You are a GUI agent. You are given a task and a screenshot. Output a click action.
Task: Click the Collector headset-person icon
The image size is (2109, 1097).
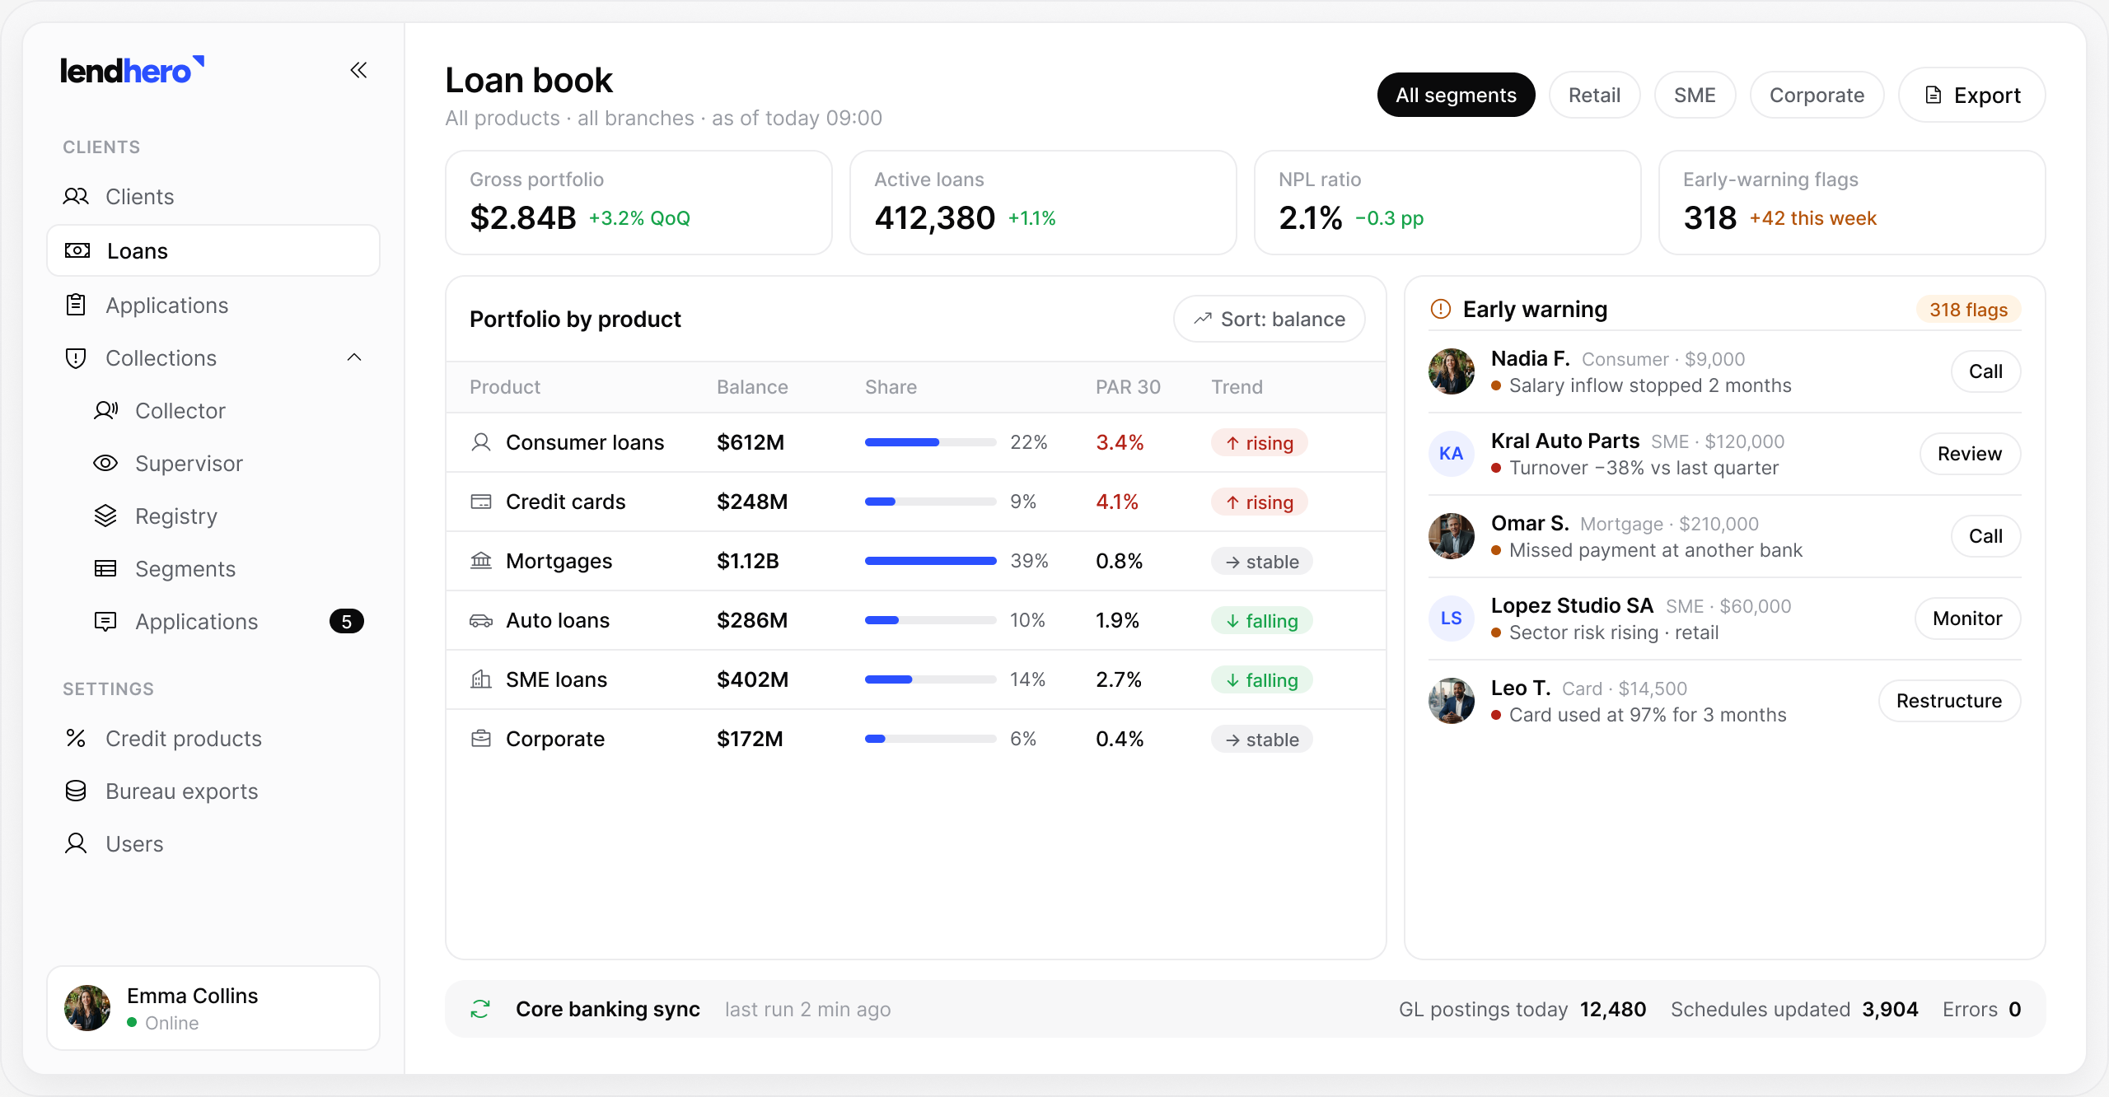(105, 410)
